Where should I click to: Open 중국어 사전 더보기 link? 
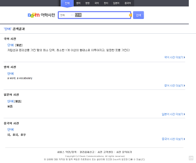[173, 139]
